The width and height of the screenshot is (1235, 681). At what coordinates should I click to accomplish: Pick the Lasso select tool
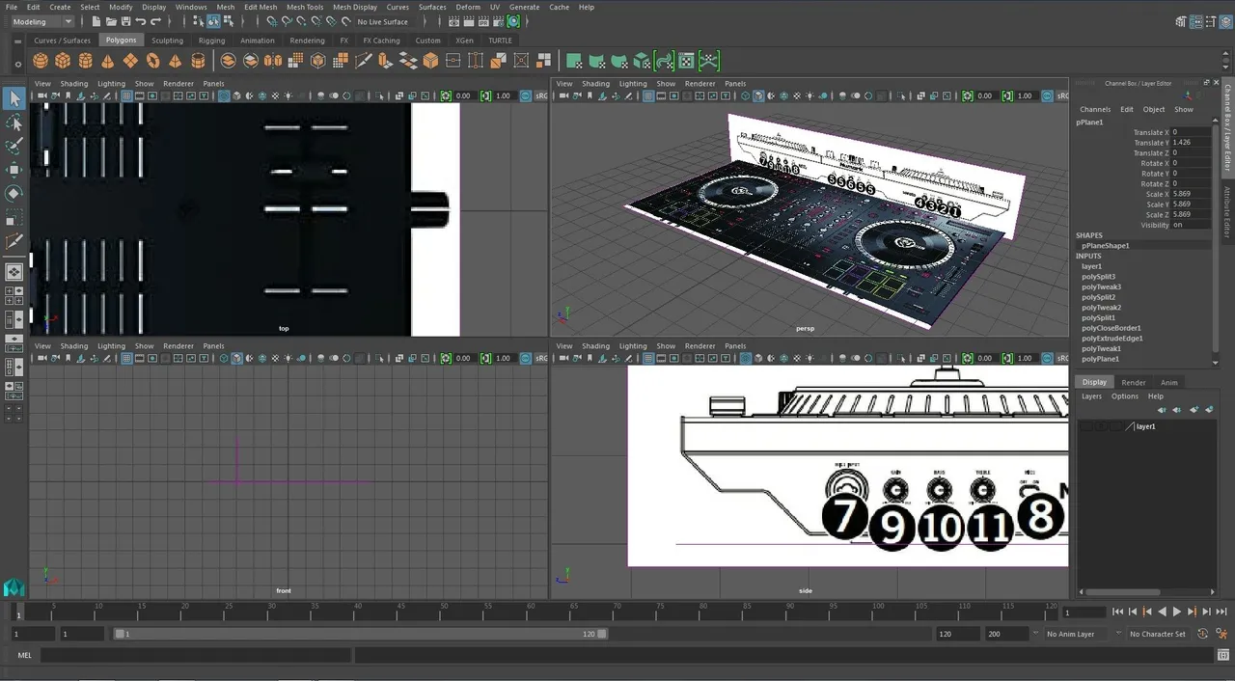click(x=14, y=123)
